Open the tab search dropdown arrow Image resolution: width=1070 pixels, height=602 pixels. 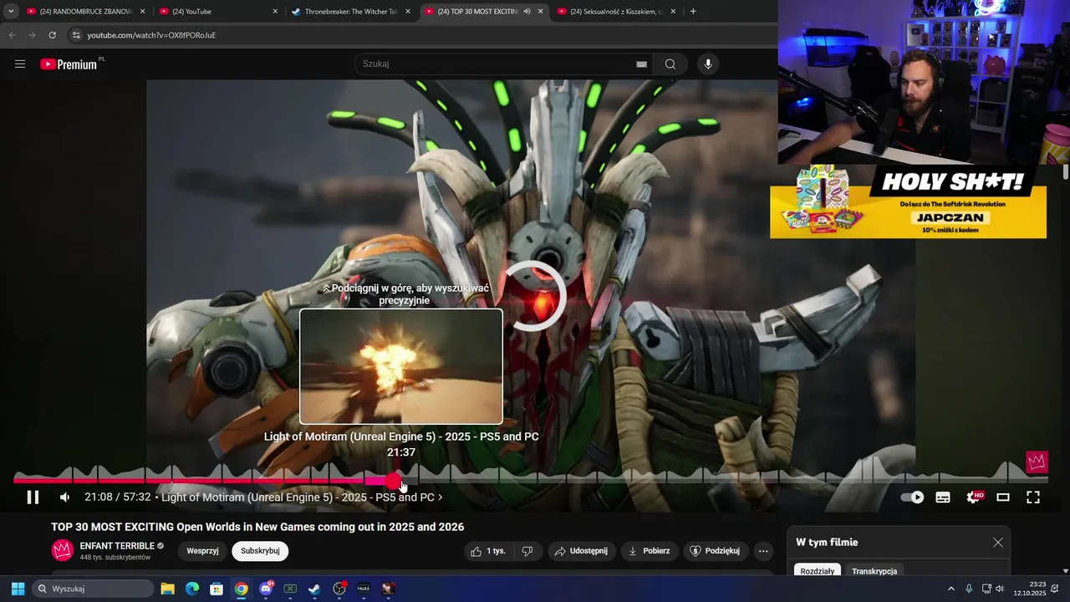[11, 12]
